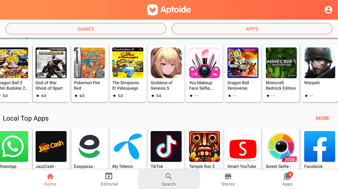This screenshot has height=189, width=338.
Task: Open the TikTok app icon
Action: [x=166, y=146]
